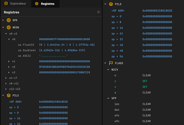The height and width of the screenshot is (125, 184).
Task: Expand the v1 register row
Action: point(9,61)
